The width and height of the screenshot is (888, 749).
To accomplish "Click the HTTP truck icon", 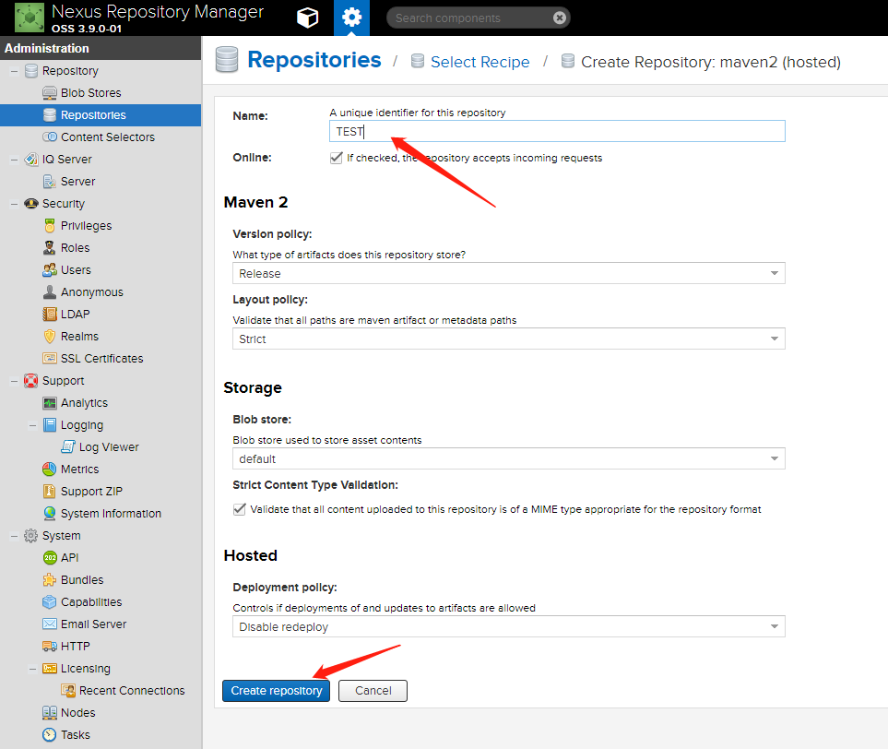I will (50, 646).
